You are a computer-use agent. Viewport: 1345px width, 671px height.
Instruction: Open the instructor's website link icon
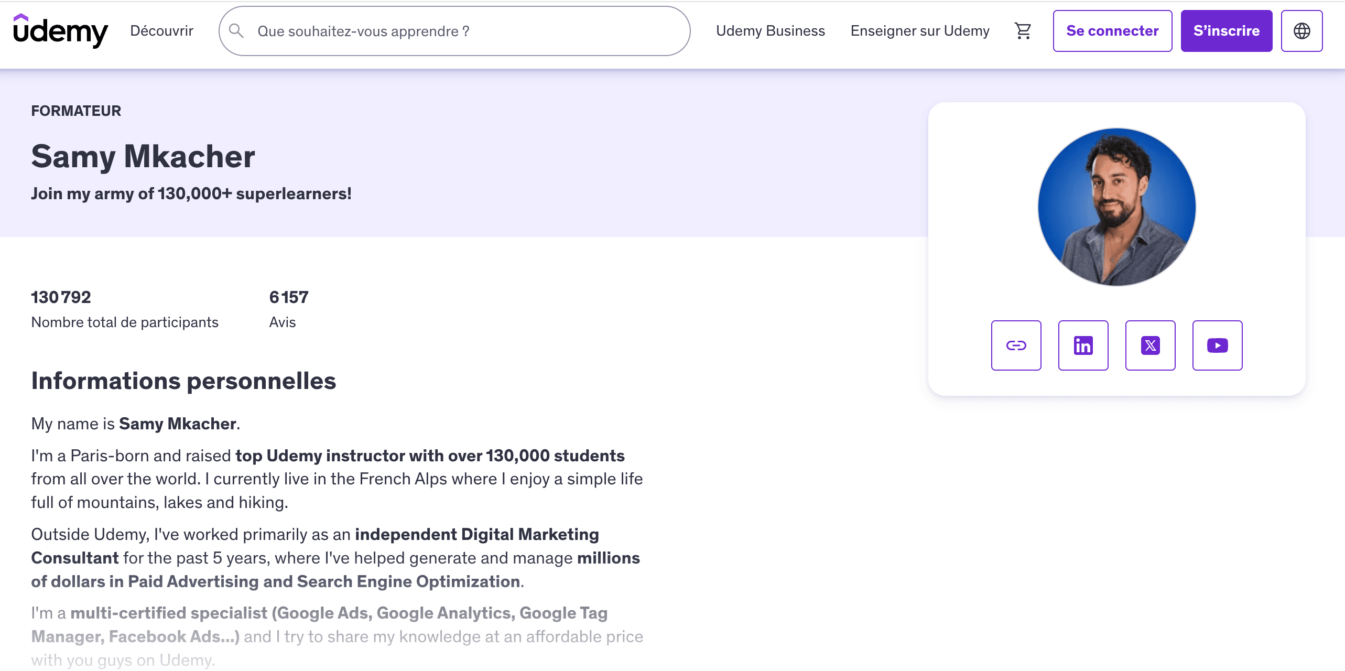1016,345
